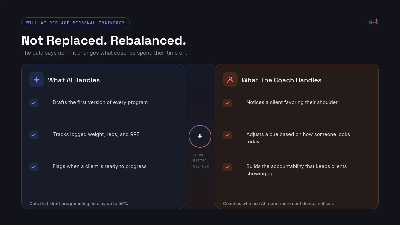Click the What The Coach Handles heading

pyautogui.click(x=281, y=80)
